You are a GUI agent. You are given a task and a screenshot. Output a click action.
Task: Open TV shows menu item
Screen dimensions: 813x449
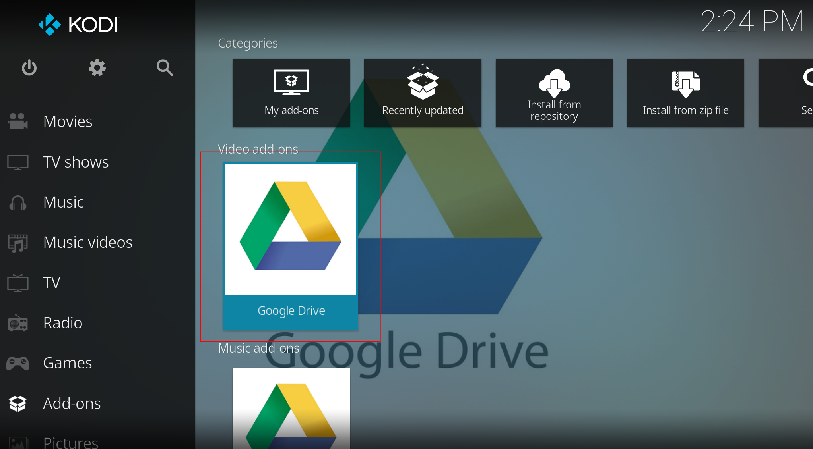pyautogui.click(x=76, y=162)
